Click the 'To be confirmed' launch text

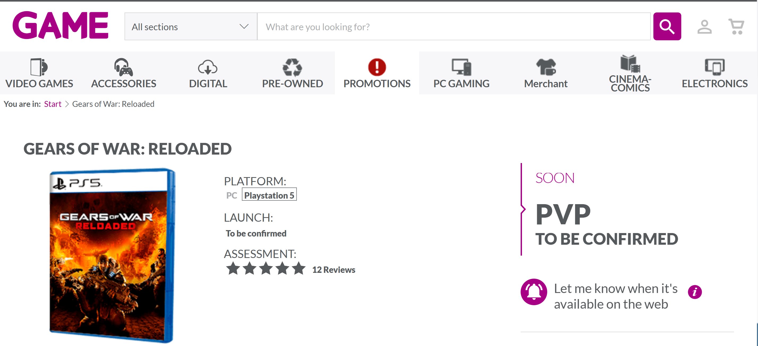point(256,233)
